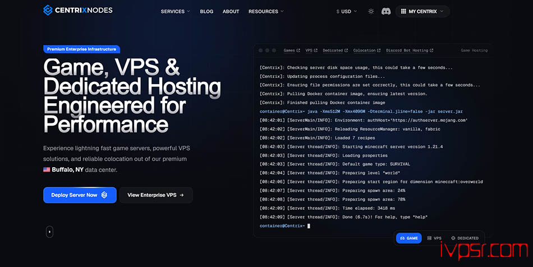Click the 'Preparing spawn area: 24%' line
The image size is (533, 267).
tap(333, 191)
